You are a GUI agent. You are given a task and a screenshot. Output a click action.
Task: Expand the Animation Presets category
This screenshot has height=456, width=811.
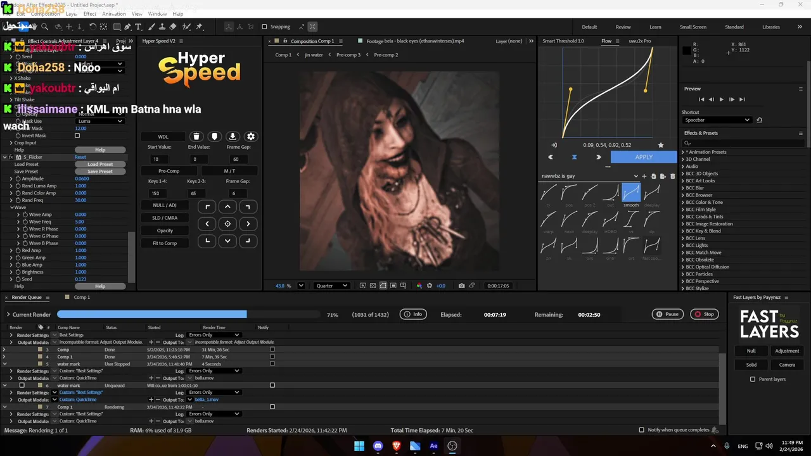[682, 152]
